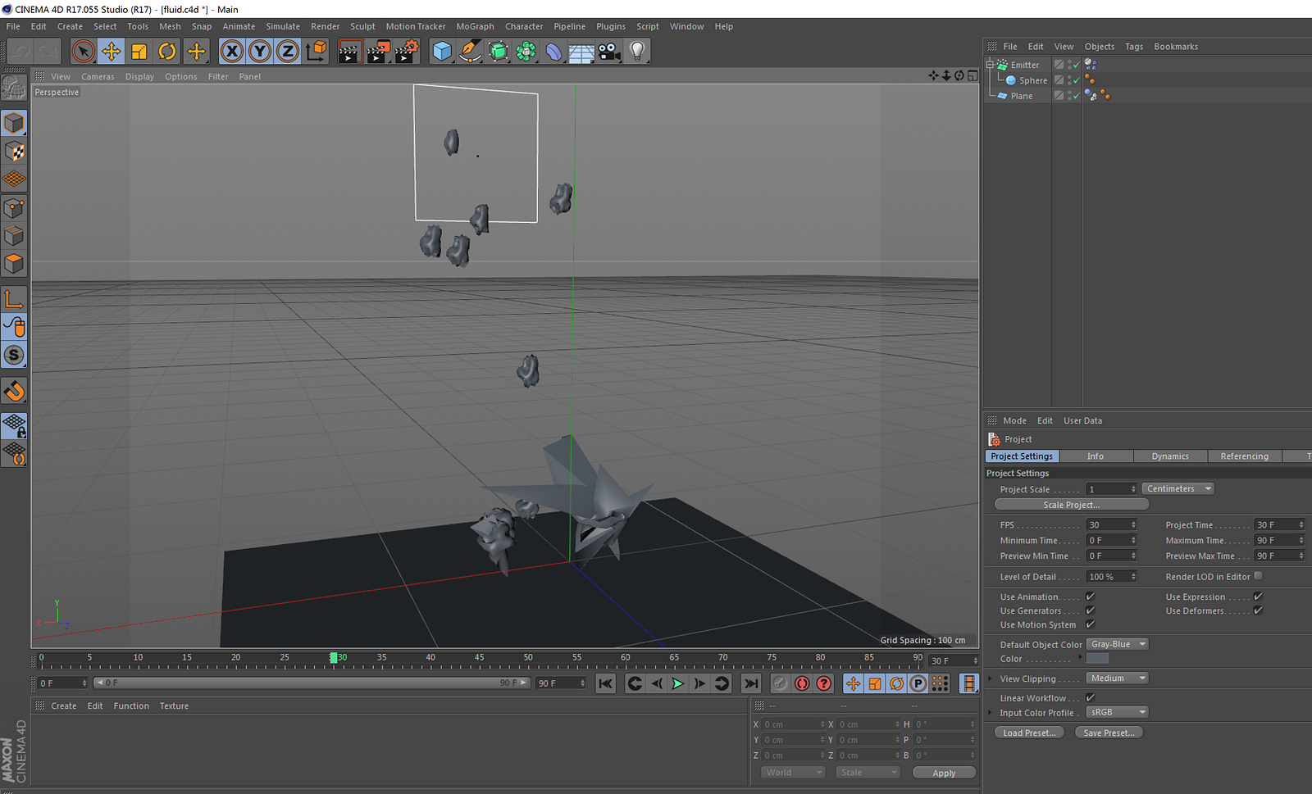This screenshot has height=794, width=1312.
Task: Click the project Color swatch
Action: (1097, 659)
